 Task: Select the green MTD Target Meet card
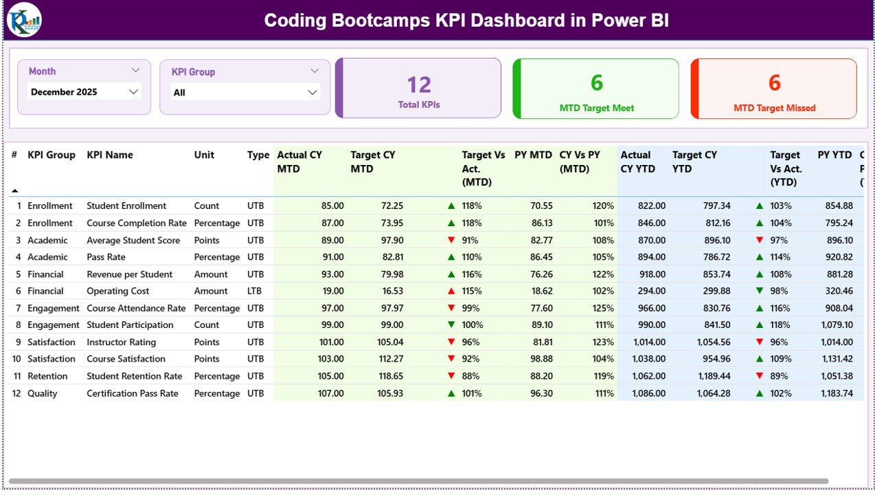click(595, 89)
